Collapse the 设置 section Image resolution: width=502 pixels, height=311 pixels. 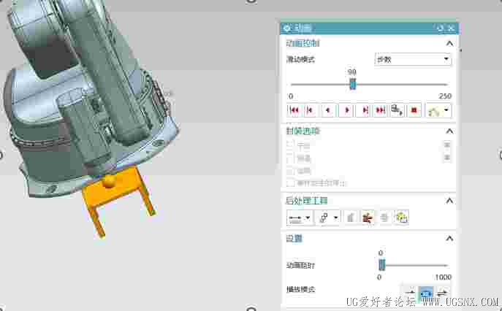[449, 239]
